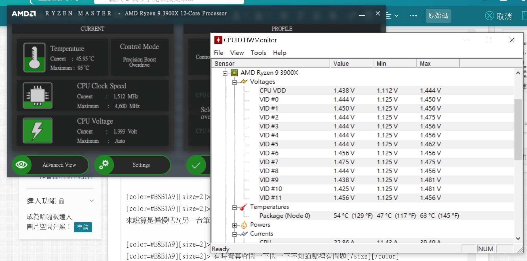527x261 pixels.
Task: Click the 原始碼 source code button
Action: point(438,16)
